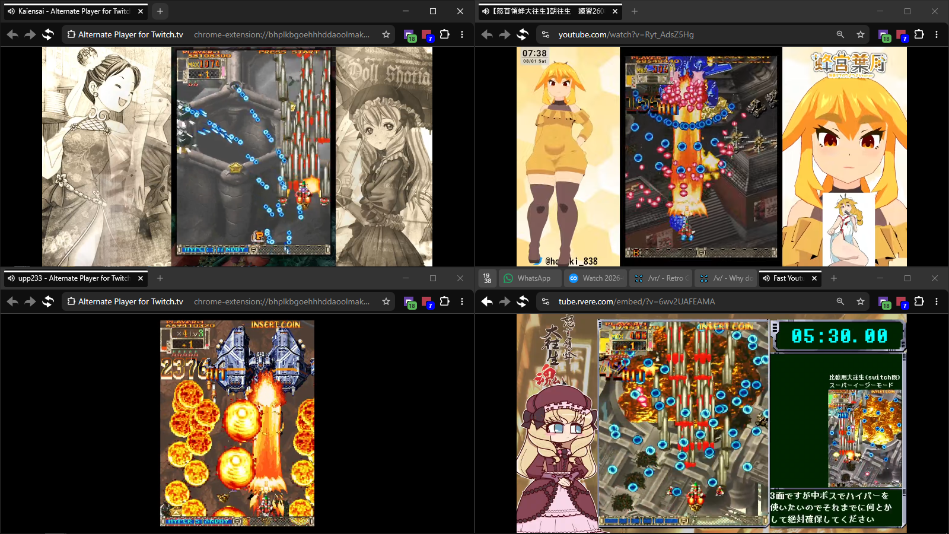Select the Kaiensai Alternate Player tab
This screenshot has height=534, width=949.
coord(76,11)
